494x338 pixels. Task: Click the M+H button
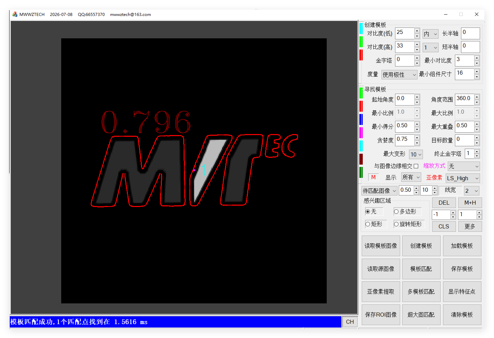coord(470,203)
